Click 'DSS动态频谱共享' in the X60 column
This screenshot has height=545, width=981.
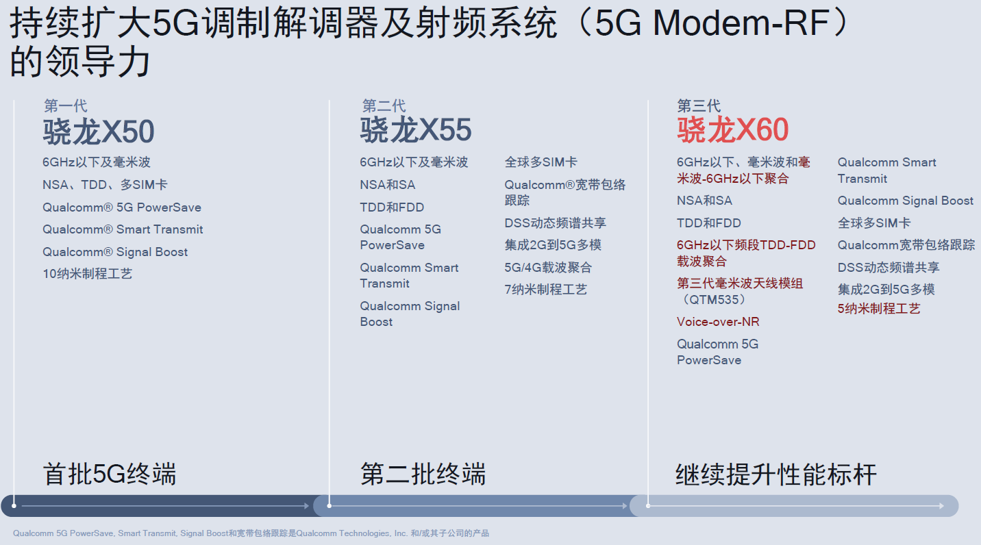(x=889, y=267)
